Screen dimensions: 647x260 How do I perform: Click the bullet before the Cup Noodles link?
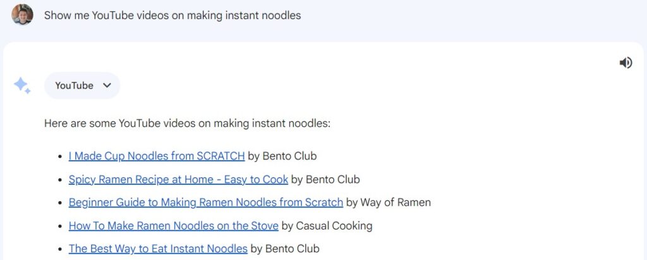[x=61, y=156]
